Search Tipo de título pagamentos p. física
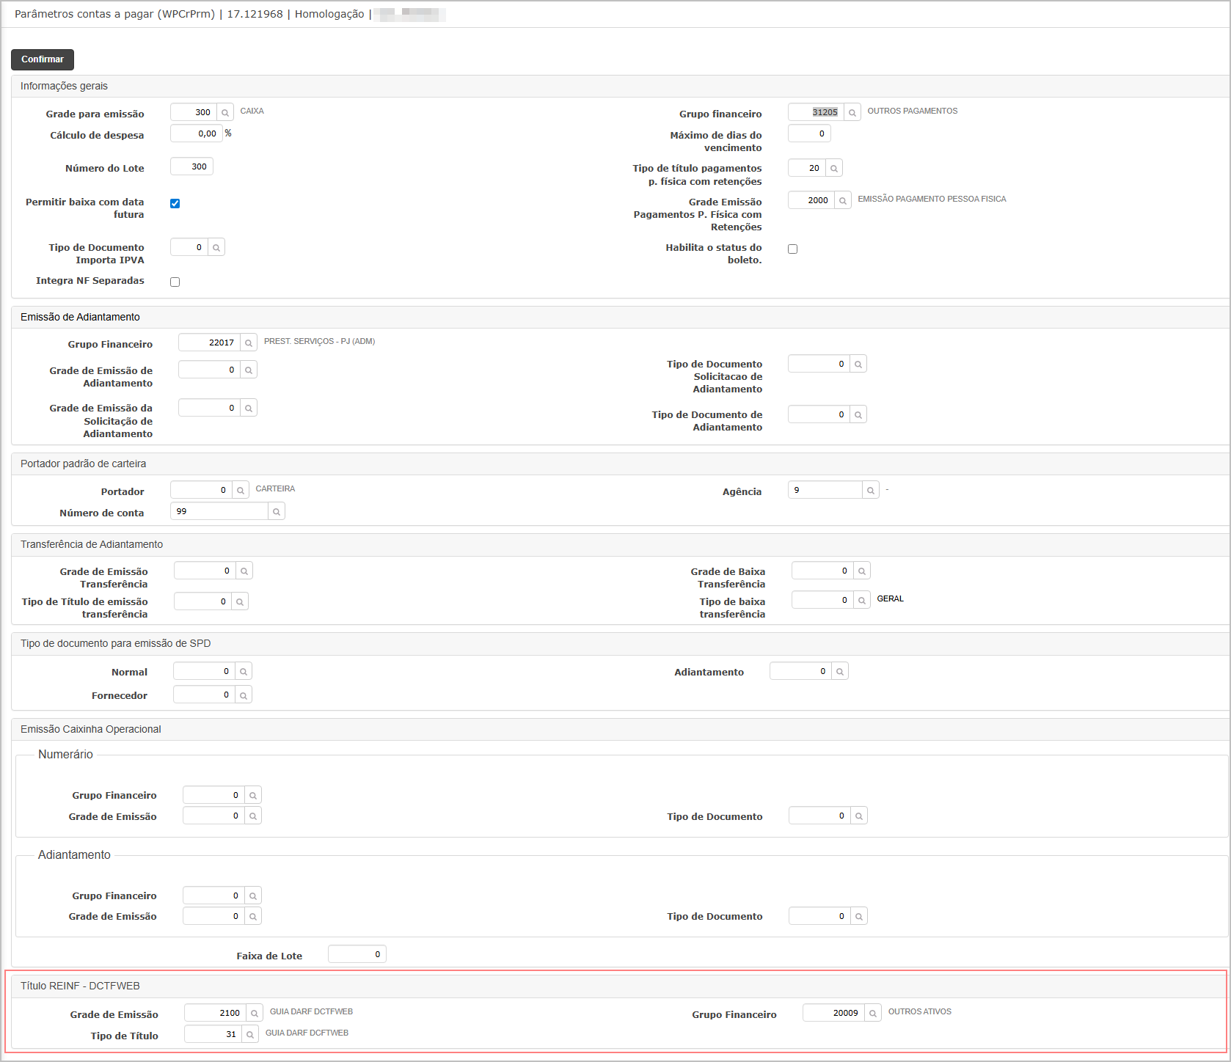This screenshot has height=1062, width=1231. (x=833, y=169)
